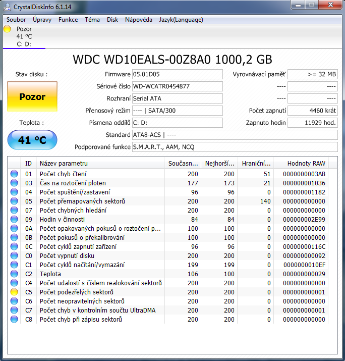This screenshot has width=345, height=361.
Task: Click blue status icon for Počet chyb čtení
Action: click(x=14, y=174)
